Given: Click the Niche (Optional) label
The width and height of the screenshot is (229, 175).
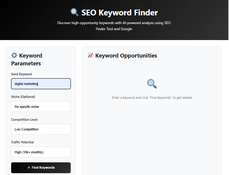Looking at the screenshot, I should (23, 97).
